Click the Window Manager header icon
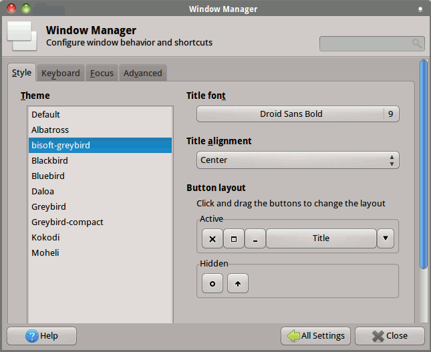The width and height of the screenshot is (431, 352). [22, 35]
